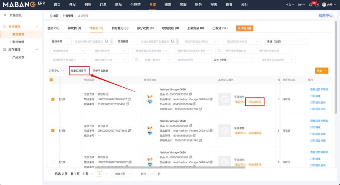Click 库存管理 grid icon in sidebar
Image resolution: width=340 pixels, height=185 pixels.
click(4, 50)
